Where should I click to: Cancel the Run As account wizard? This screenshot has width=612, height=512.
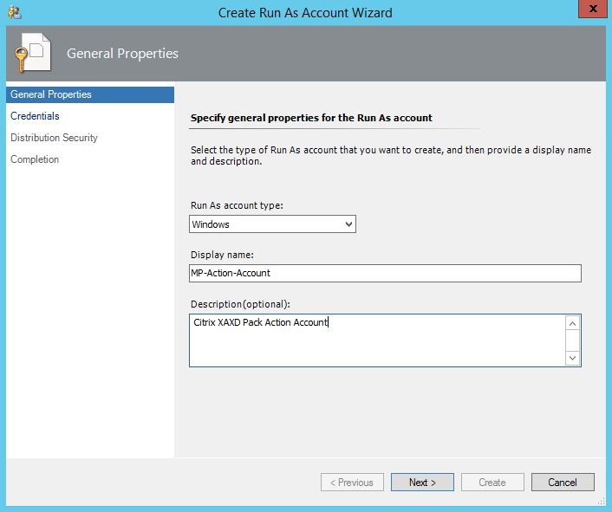[562, 483]
